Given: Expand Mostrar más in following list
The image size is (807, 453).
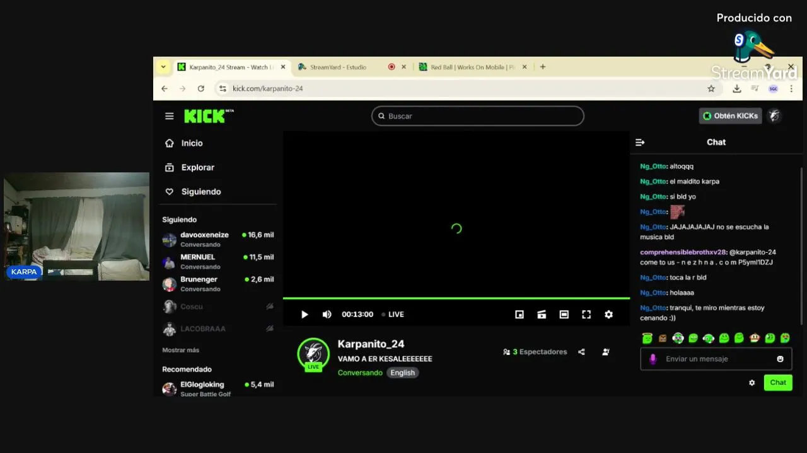Looking at the screenshot, I should (180, 350).
